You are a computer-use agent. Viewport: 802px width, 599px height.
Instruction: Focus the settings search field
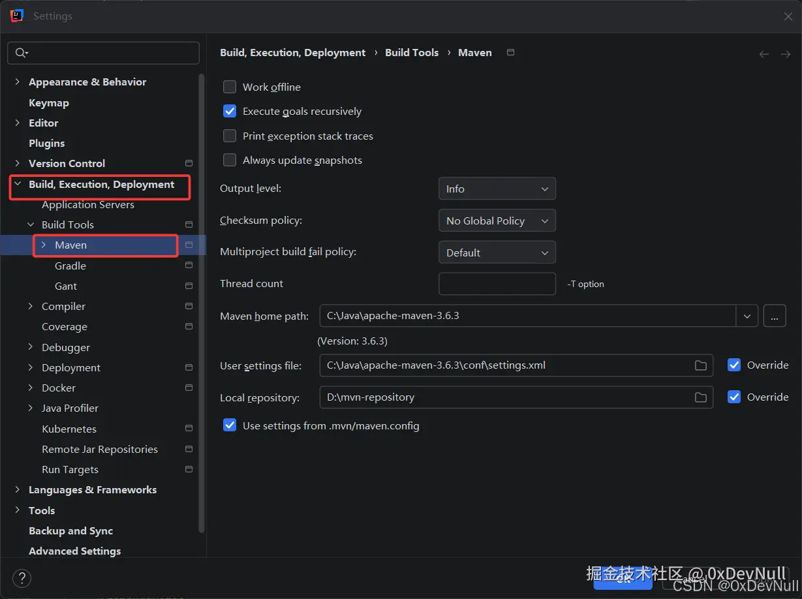click(x=103, y=53)
